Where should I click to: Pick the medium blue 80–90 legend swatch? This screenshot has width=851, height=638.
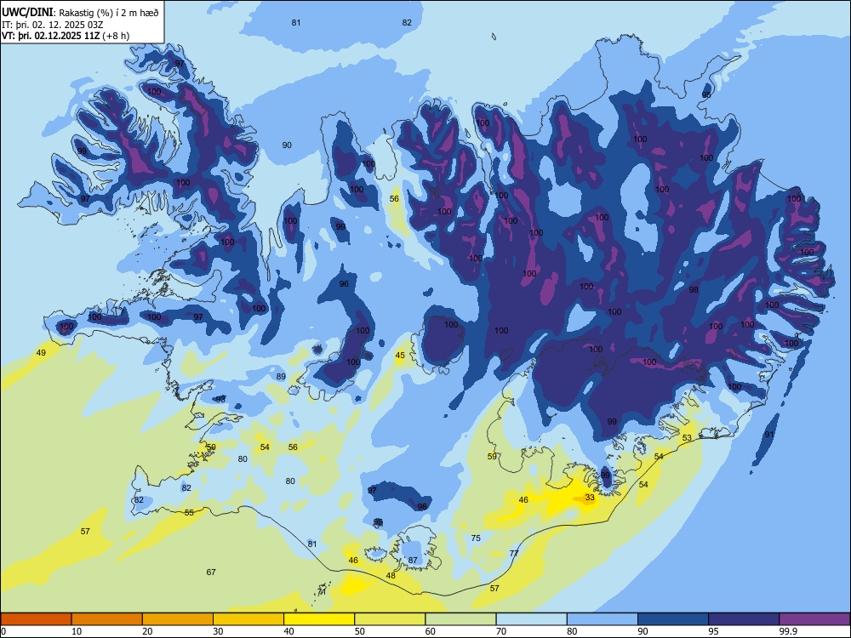click(x=602, y=619)
